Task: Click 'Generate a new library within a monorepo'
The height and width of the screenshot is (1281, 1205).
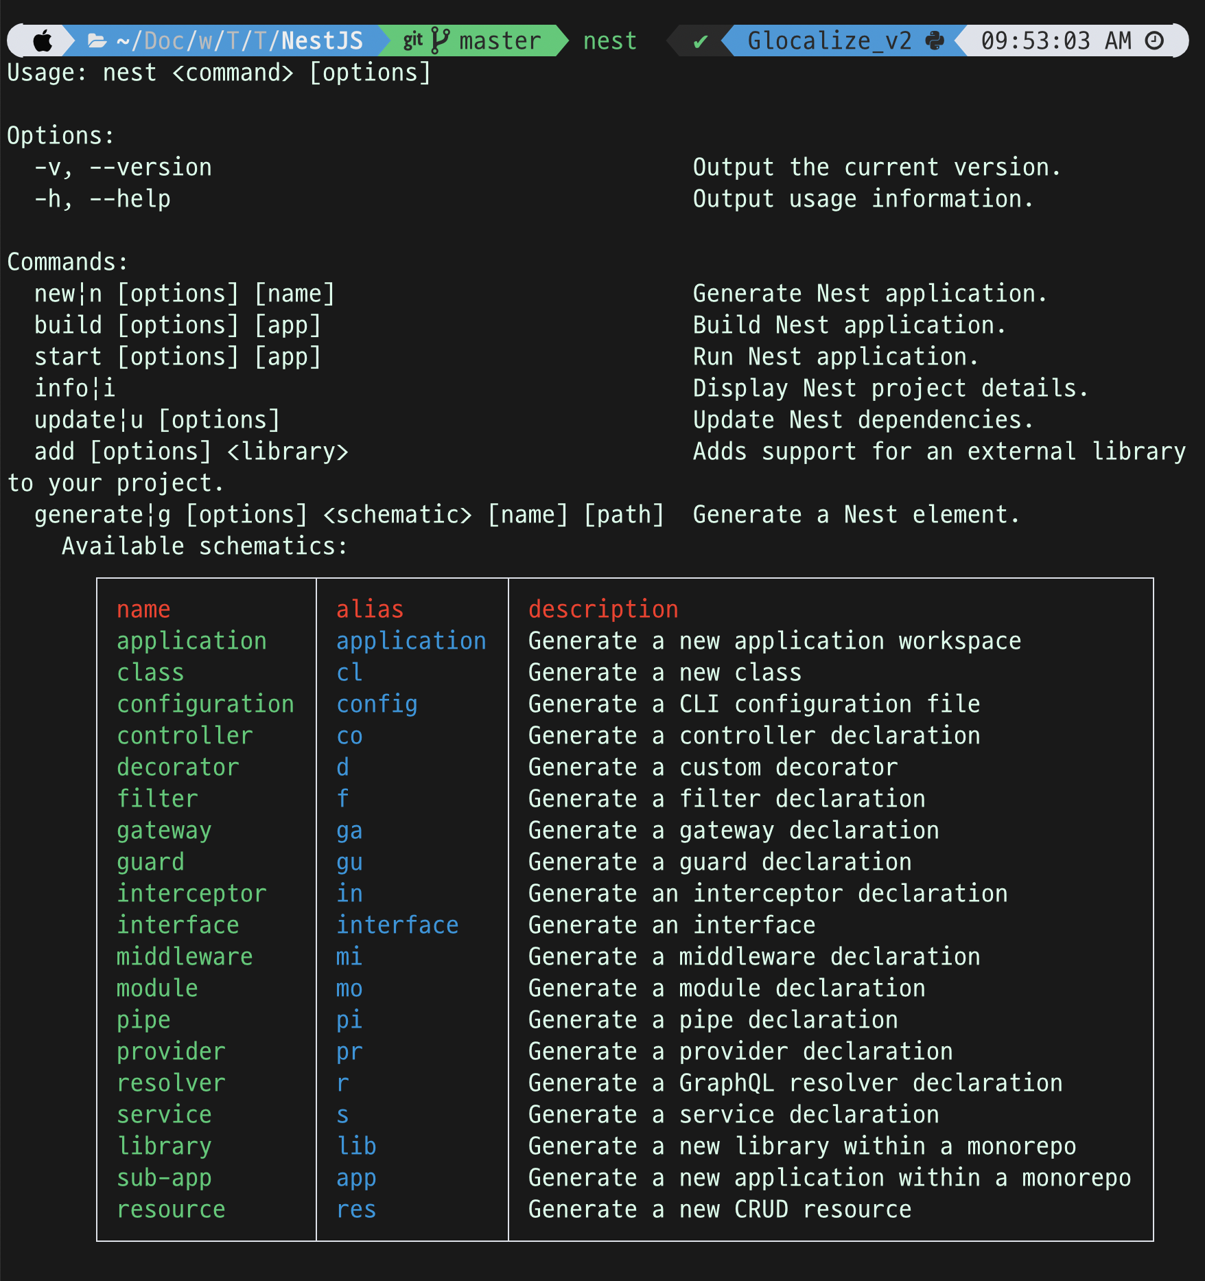Action: click(x=802, y=1146)
